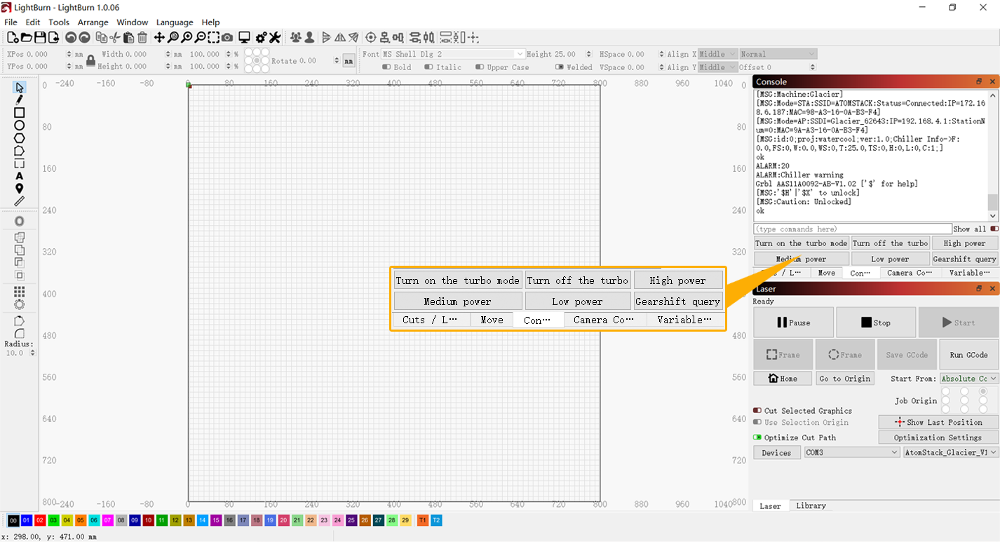Activate the Create Text tool
This screenshot has height=542, width=1000.
pos(20,176)
